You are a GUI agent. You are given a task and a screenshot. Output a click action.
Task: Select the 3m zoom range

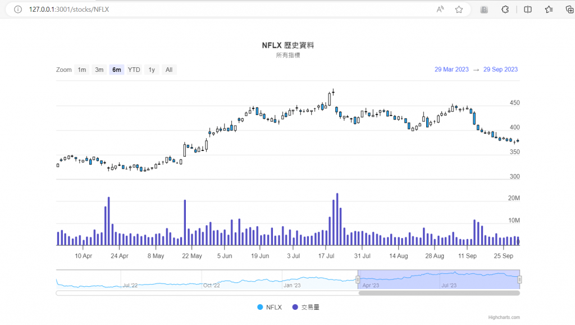99,70
